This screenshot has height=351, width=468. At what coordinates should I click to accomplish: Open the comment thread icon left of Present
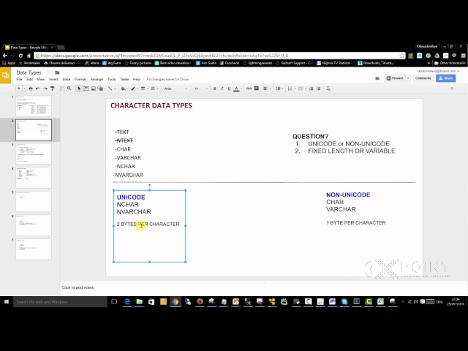point(377,78)
